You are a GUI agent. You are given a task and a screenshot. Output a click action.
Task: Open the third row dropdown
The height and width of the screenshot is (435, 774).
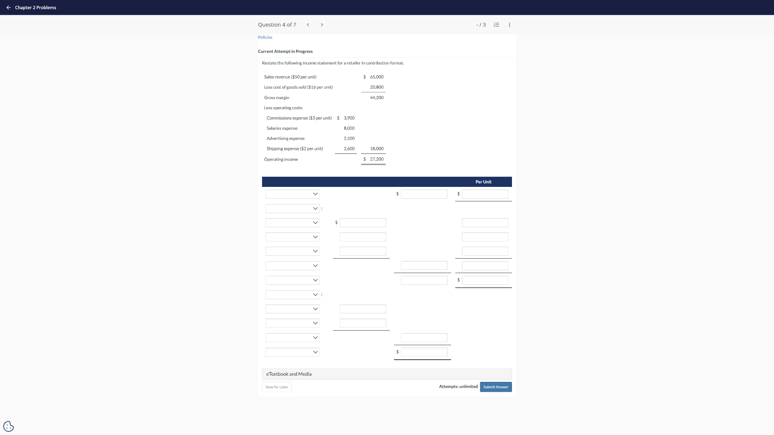(x=293, y=223)
